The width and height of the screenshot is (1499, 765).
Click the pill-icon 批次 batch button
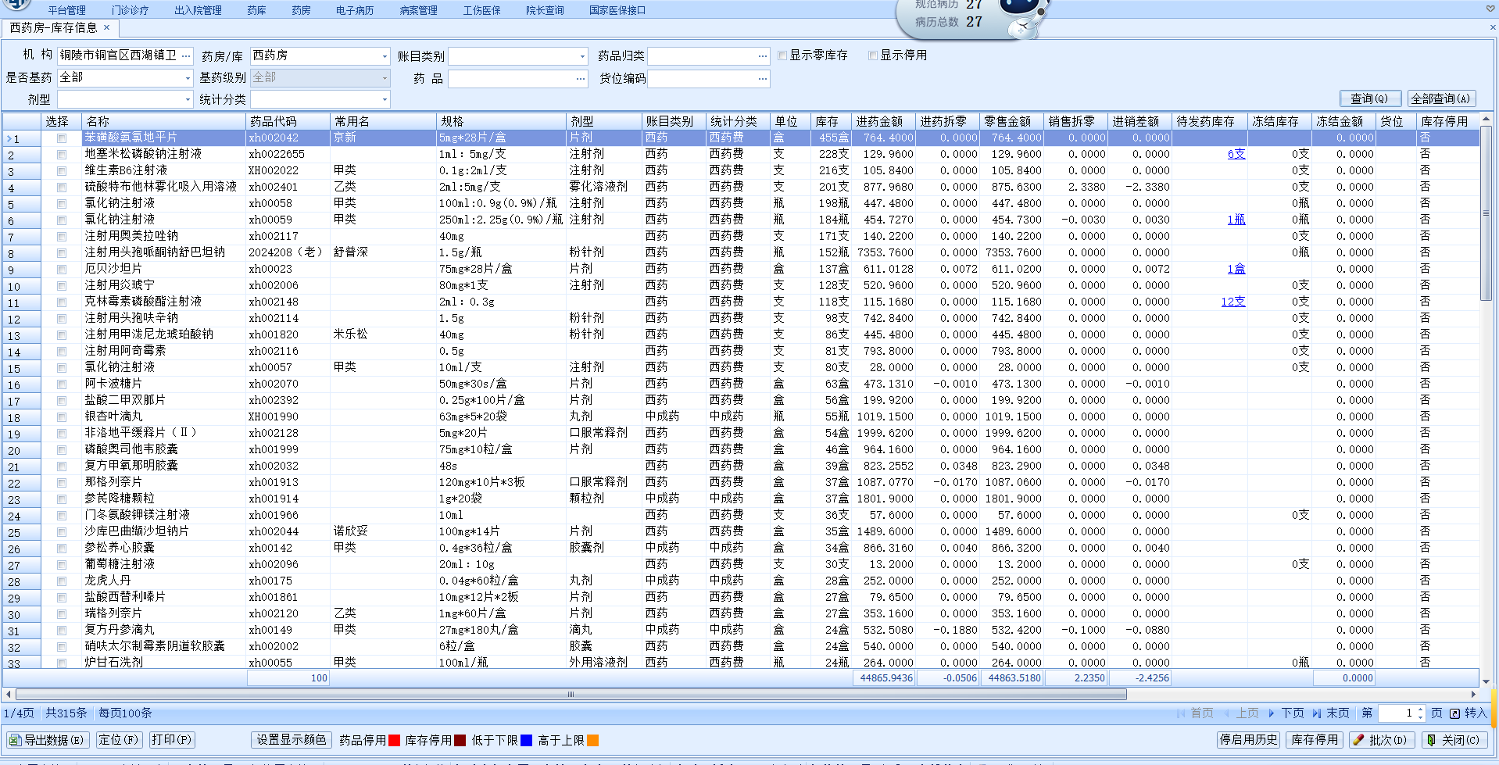(x=1358, y=740)
